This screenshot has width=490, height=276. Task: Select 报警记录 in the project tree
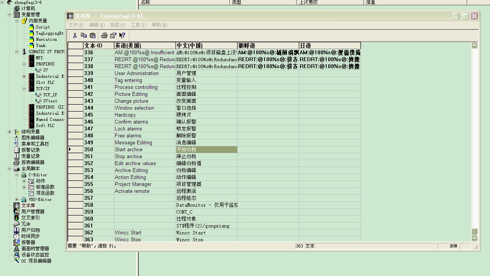click(x=30, y=150)
